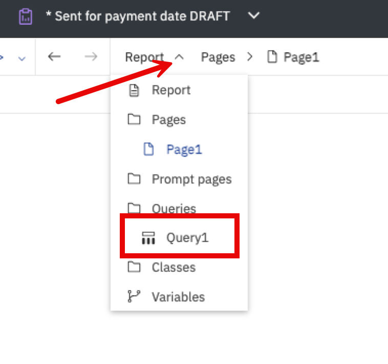This screenshot has width=388, height=364.
Task: Click the Queries folder icon
Action: coord(134,208)
